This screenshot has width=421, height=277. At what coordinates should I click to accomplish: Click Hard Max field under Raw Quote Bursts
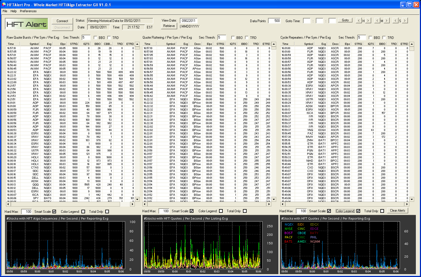[x=26, y=211]
